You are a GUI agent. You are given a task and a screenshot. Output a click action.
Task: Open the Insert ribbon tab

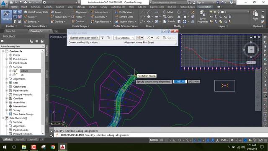coord(24,7)
